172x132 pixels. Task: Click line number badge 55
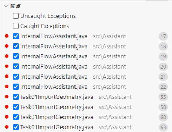[x=163, y=97]
